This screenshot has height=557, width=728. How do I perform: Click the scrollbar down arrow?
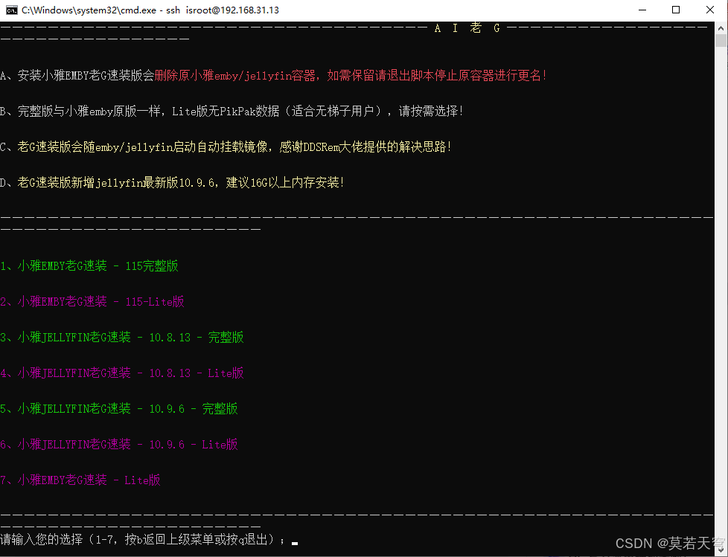point(721,549)
